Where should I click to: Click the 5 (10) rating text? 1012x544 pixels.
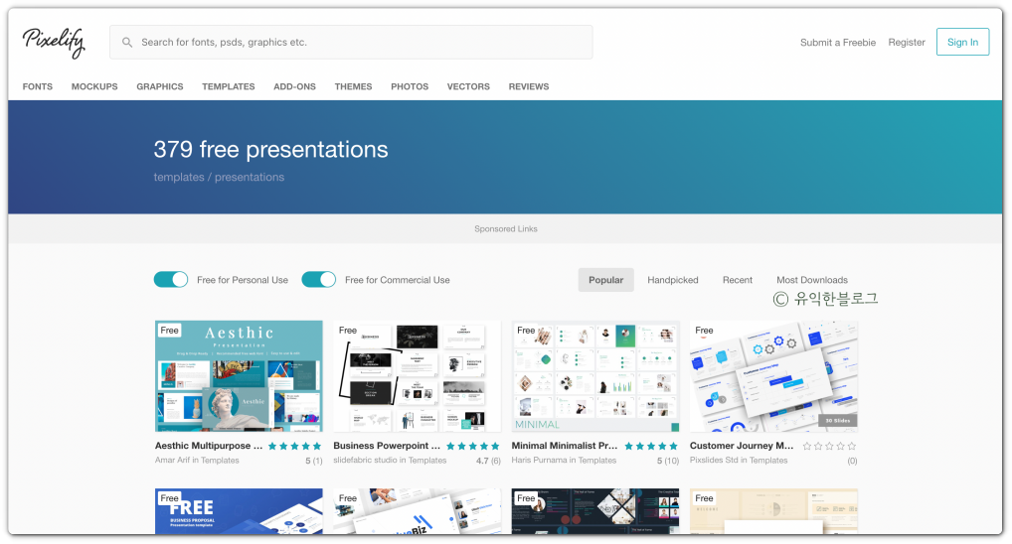pyautogui.click(x=668, y=461)
